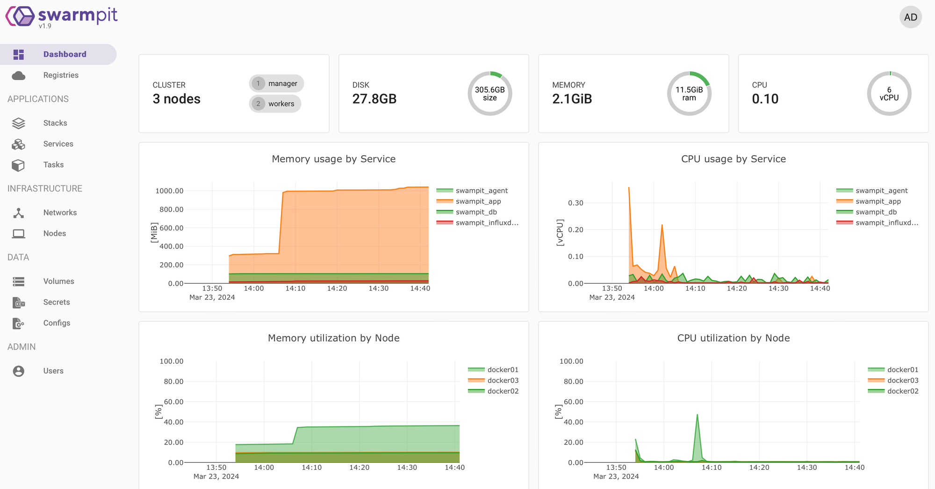The height and width of the screenshot is (489, 935).
Task: Toggle docker01 in Memory utilization legend
Action: coord(493,370)
